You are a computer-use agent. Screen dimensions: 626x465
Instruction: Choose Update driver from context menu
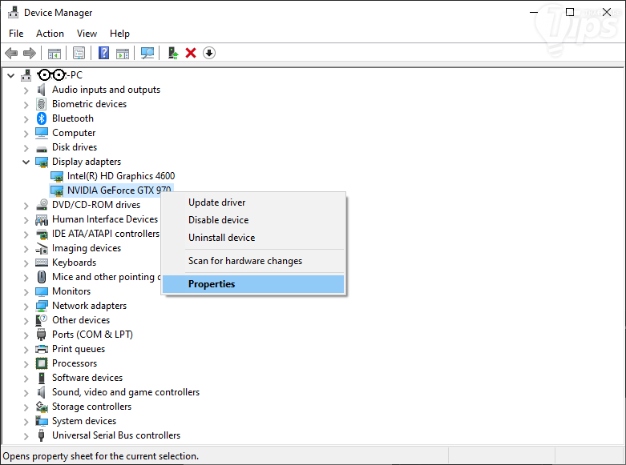pos(253,202)
